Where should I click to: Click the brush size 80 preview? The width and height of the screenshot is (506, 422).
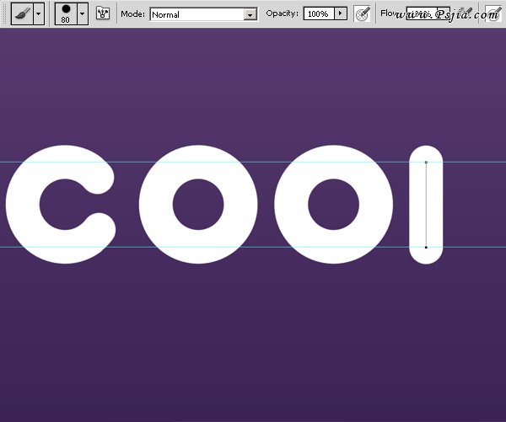click(66, 13)
